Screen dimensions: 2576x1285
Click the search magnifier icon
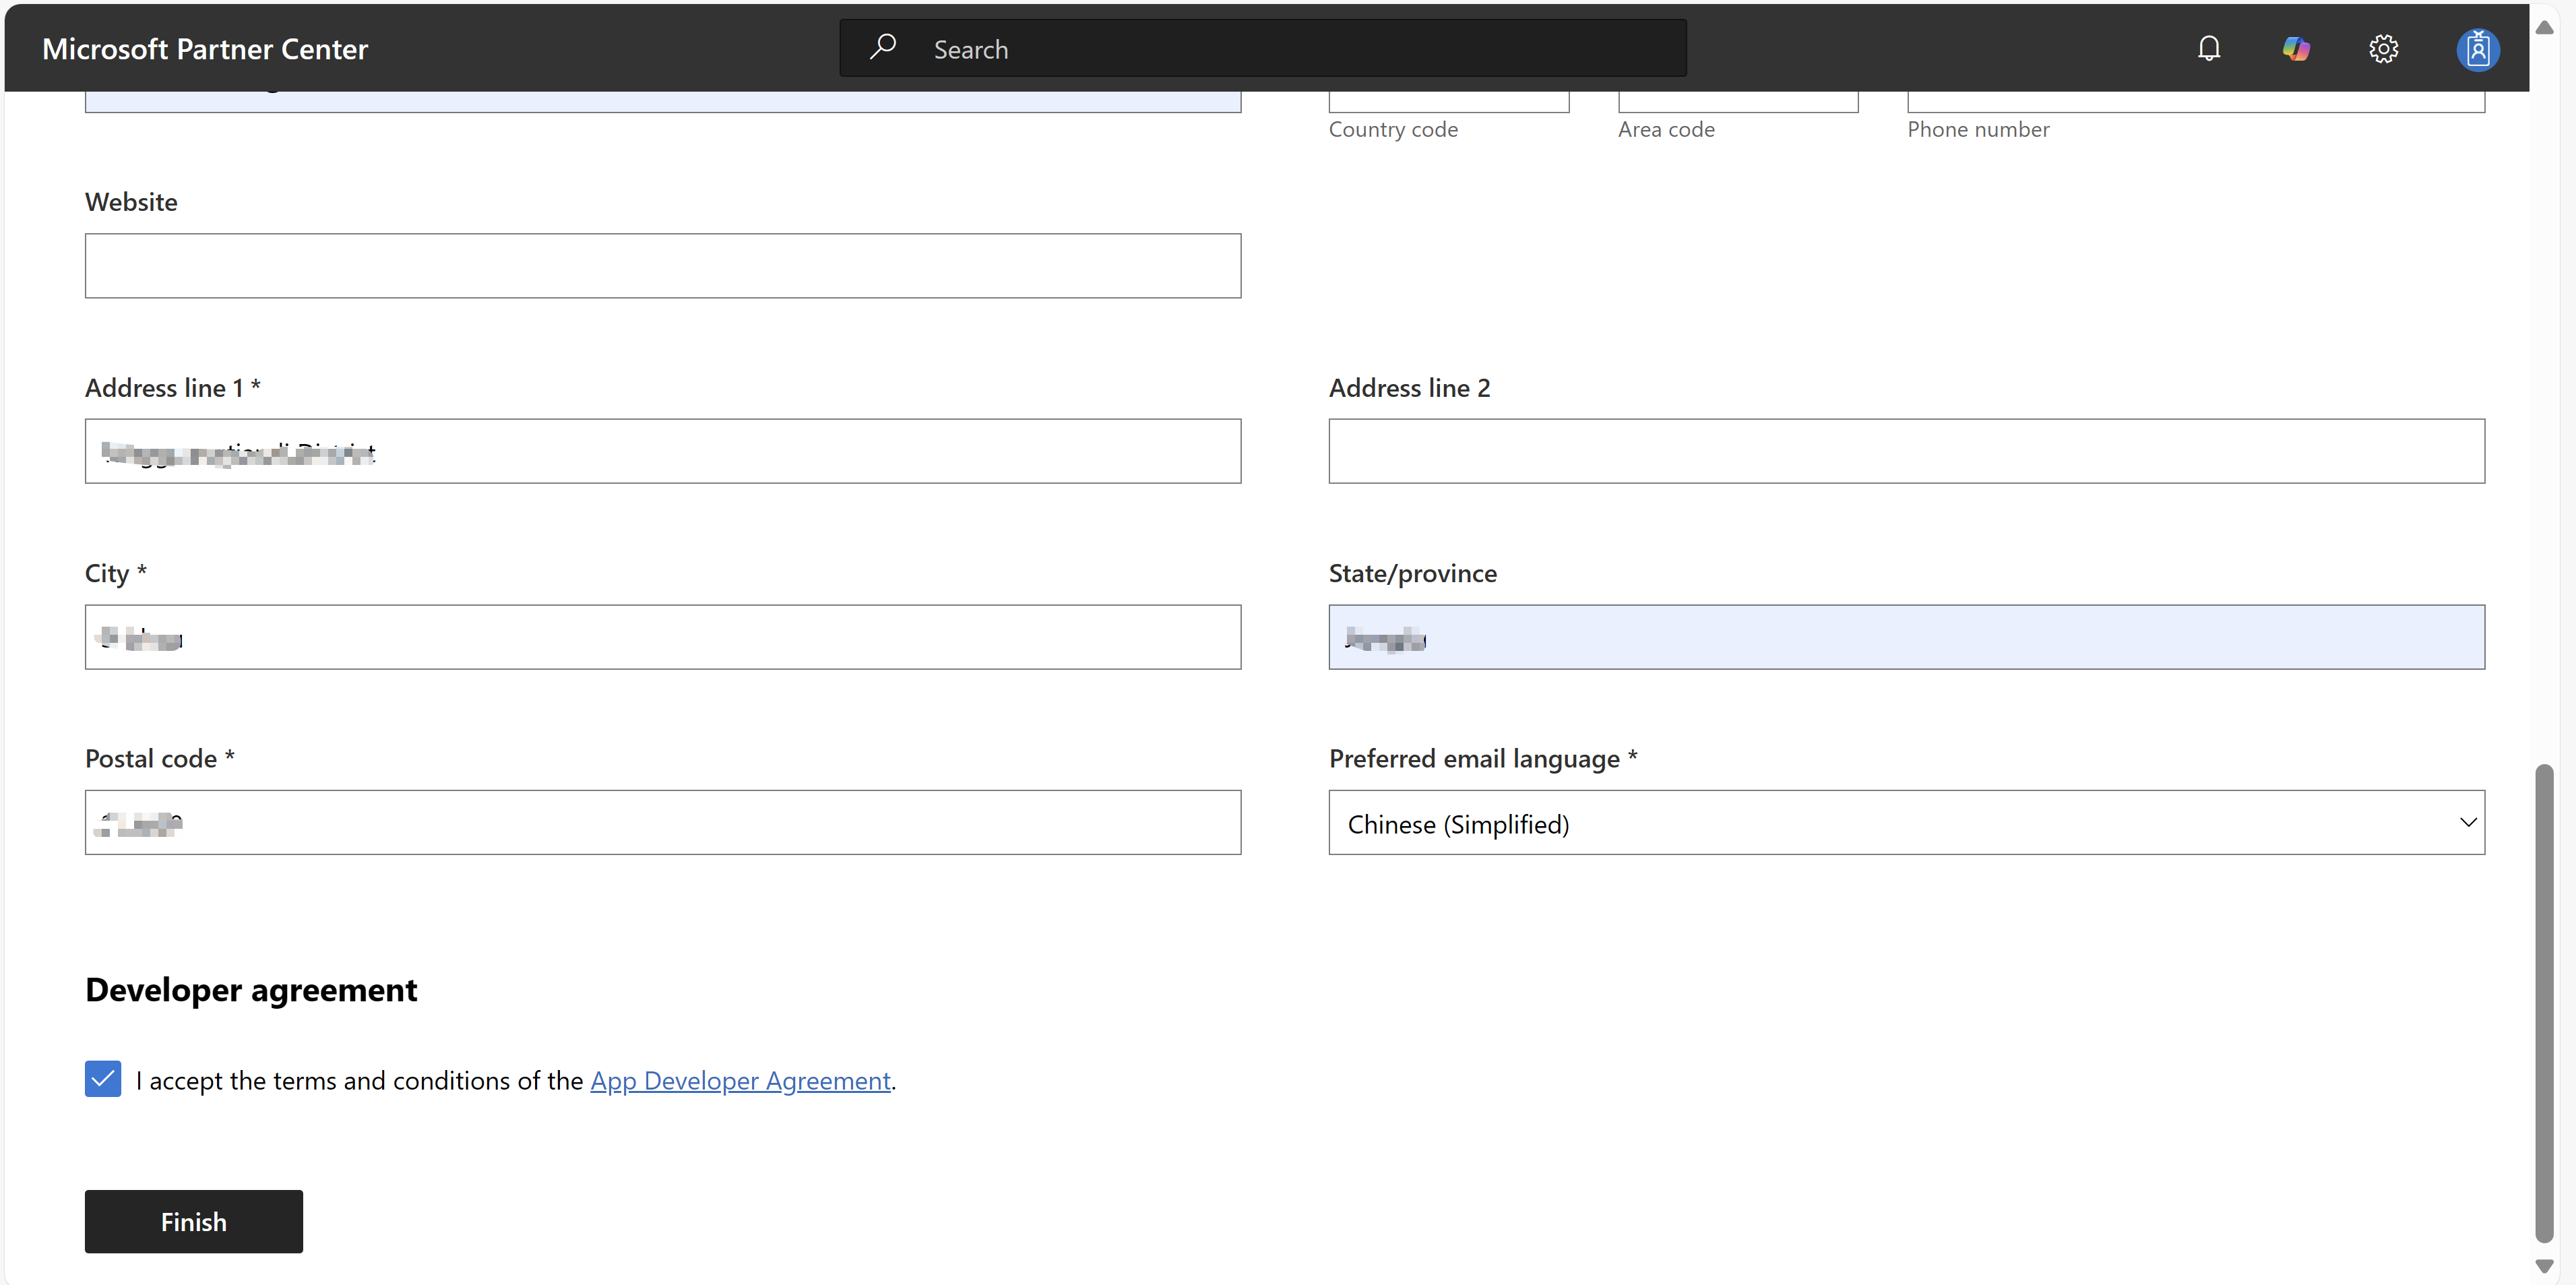[x=884, y=47]
